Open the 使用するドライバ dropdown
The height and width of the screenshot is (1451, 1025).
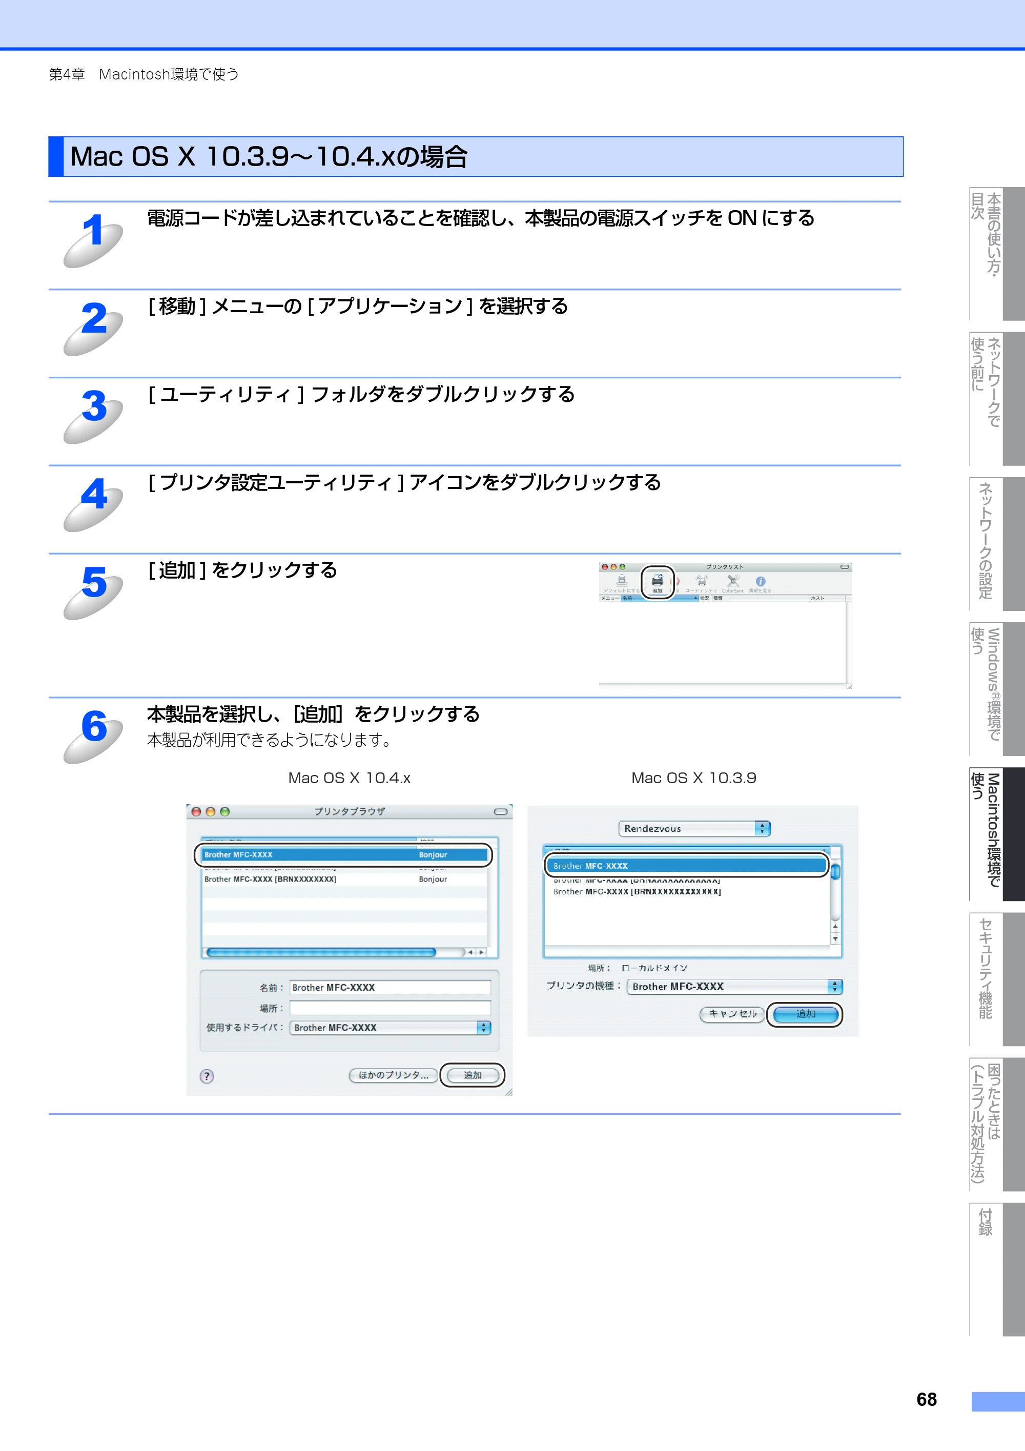[x=390, y=1028]
